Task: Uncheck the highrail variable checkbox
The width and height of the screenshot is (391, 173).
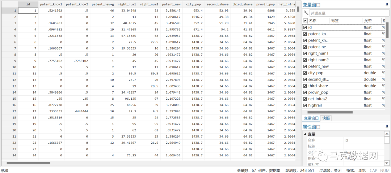Action: [x=305, y=105]
